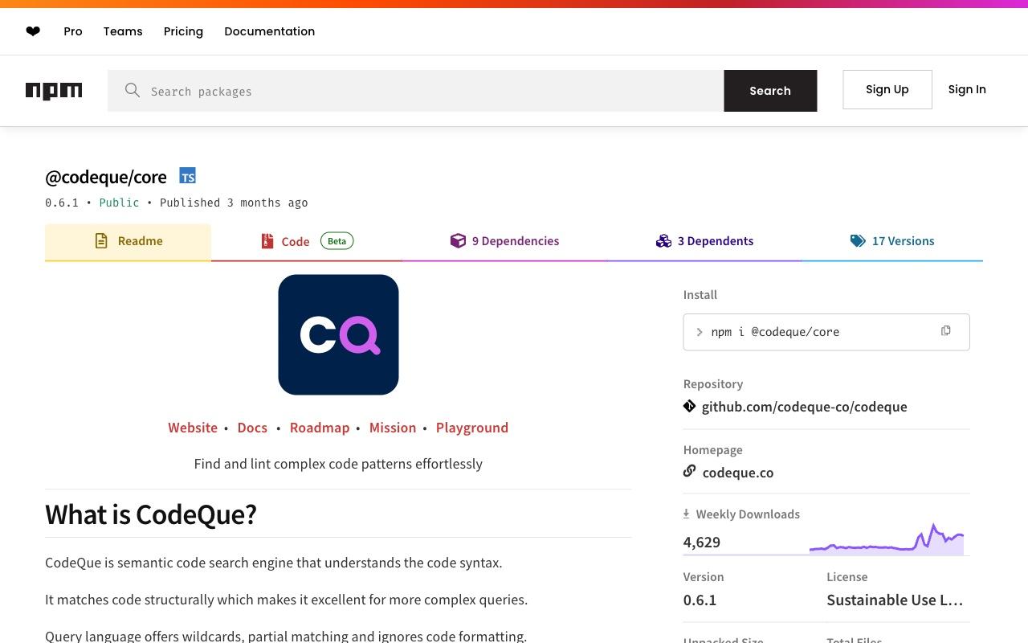Click the TypeScript TS badge icon

[187, 176]
